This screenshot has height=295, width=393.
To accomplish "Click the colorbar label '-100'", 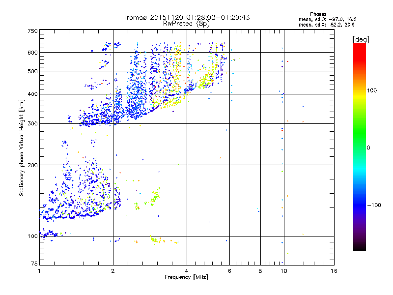I will tap(374, 205).
